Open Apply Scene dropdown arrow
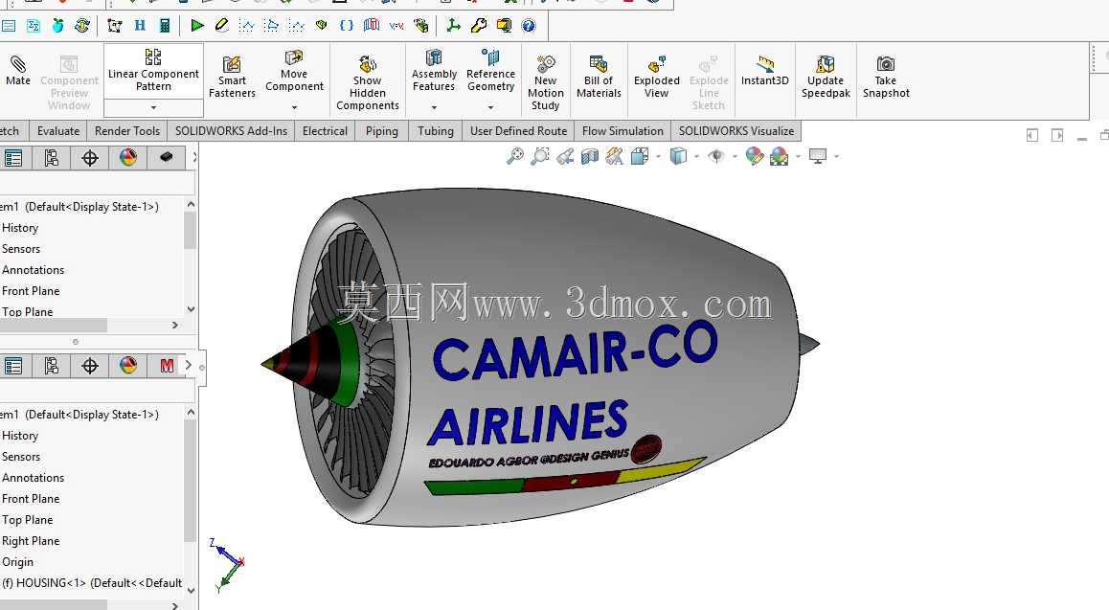Screen dimensions: 1109x610 798,156
